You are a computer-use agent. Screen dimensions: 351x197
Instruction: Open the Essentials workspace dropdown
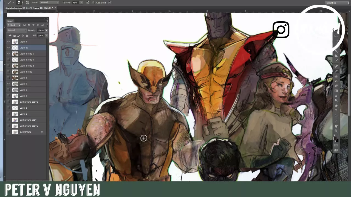coord(337,3)
